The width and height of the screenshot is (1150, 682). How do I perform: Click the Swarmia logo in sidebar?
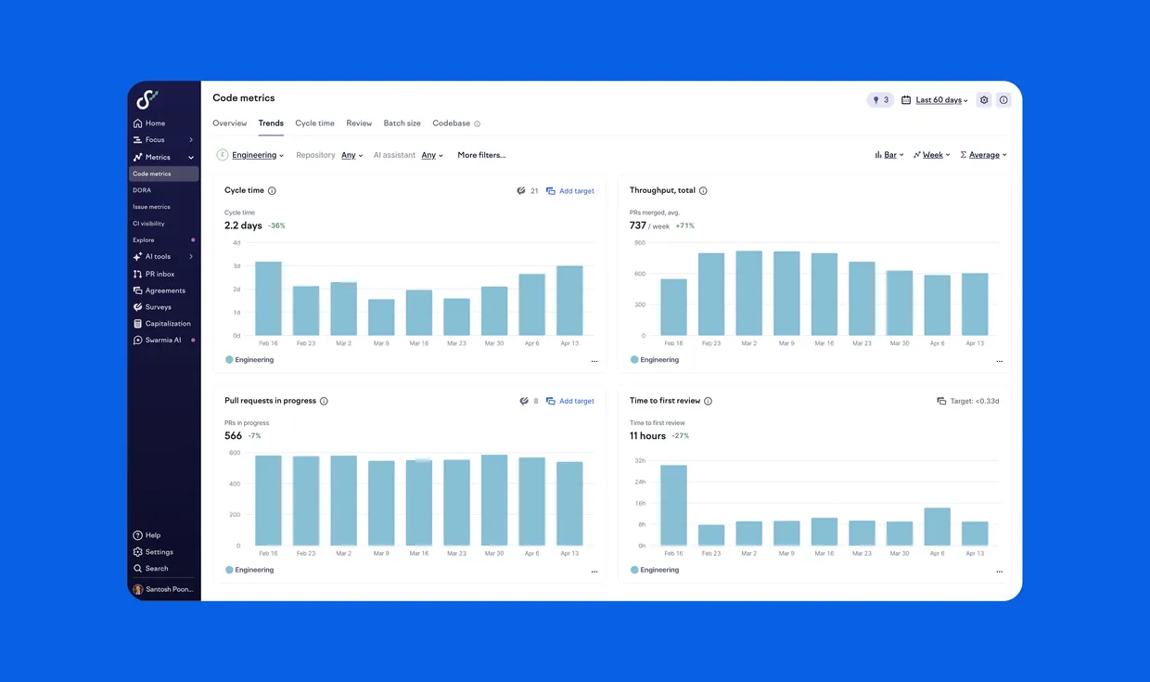(x=147, y=99)
